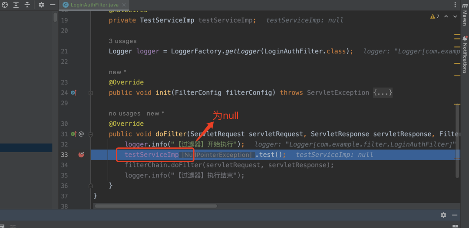Click fold end marker on line 36
Screen dimensions: 469x228
tap(91, 186)
